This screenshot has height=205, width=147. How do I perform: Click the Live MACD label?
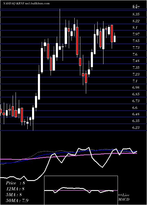click(x=124, y=197)
